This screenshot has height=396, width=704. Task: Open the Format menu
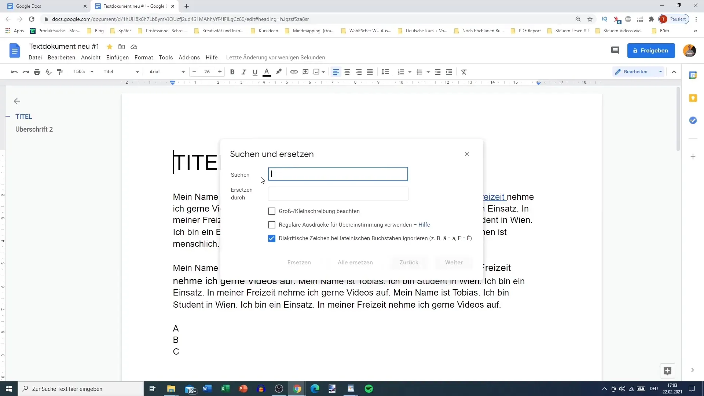click(x=144, y=57)
